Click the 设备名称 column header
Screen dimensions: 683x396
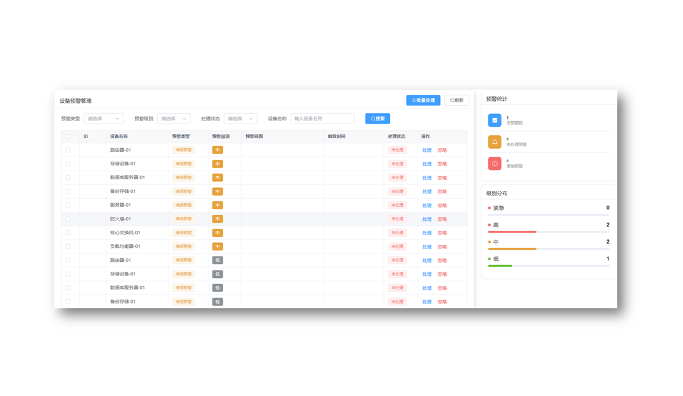point(119,136)
